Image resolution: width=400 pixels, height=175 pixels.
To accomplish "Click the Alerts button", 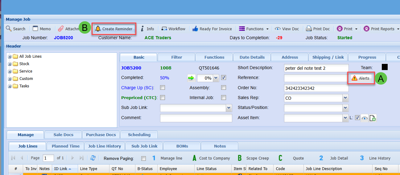I will pyautogui.click(x=361, y=78).
